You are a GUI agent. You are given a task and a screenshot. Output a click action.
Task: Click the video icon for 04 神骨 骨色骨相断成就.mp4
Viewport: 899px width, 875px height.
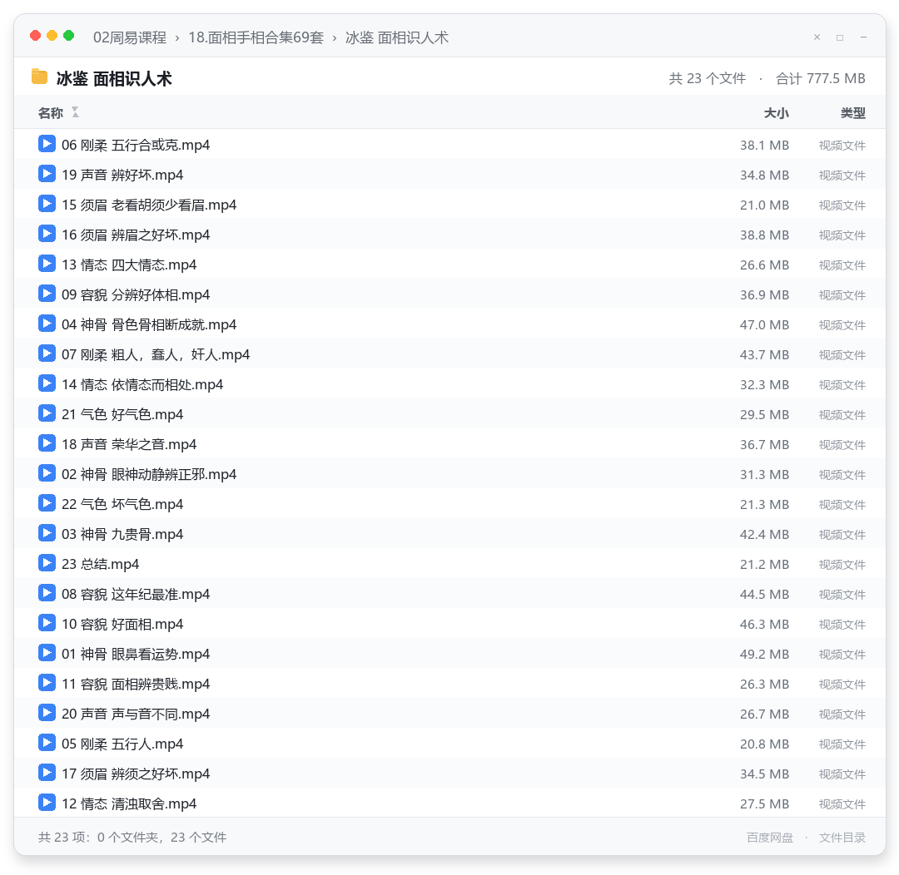tap(47, 324)
